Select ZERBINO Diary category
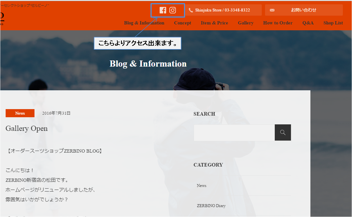This screenshot has width=352, height=217. 211,206
